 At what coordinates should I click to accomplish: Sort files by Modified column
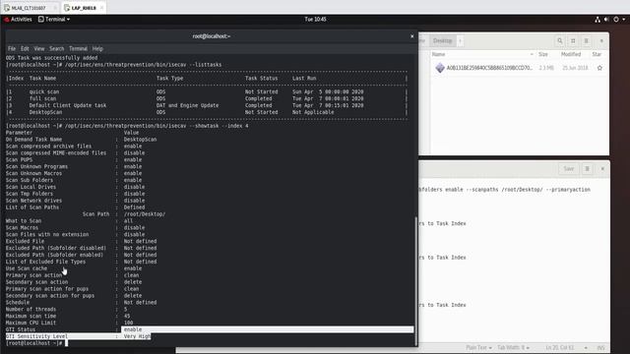tap(571, 54)
